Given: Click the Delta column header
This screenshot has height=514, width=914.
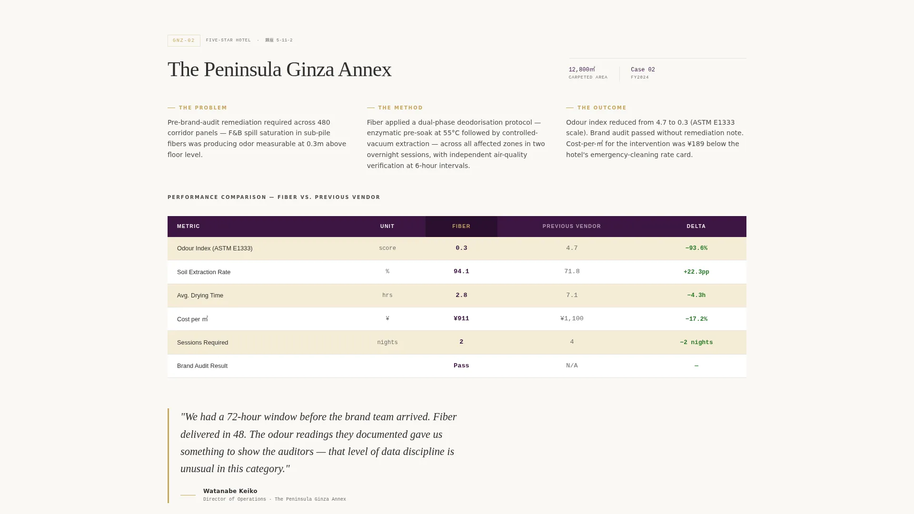Looking at the screenshot, I should click(696, 227).
